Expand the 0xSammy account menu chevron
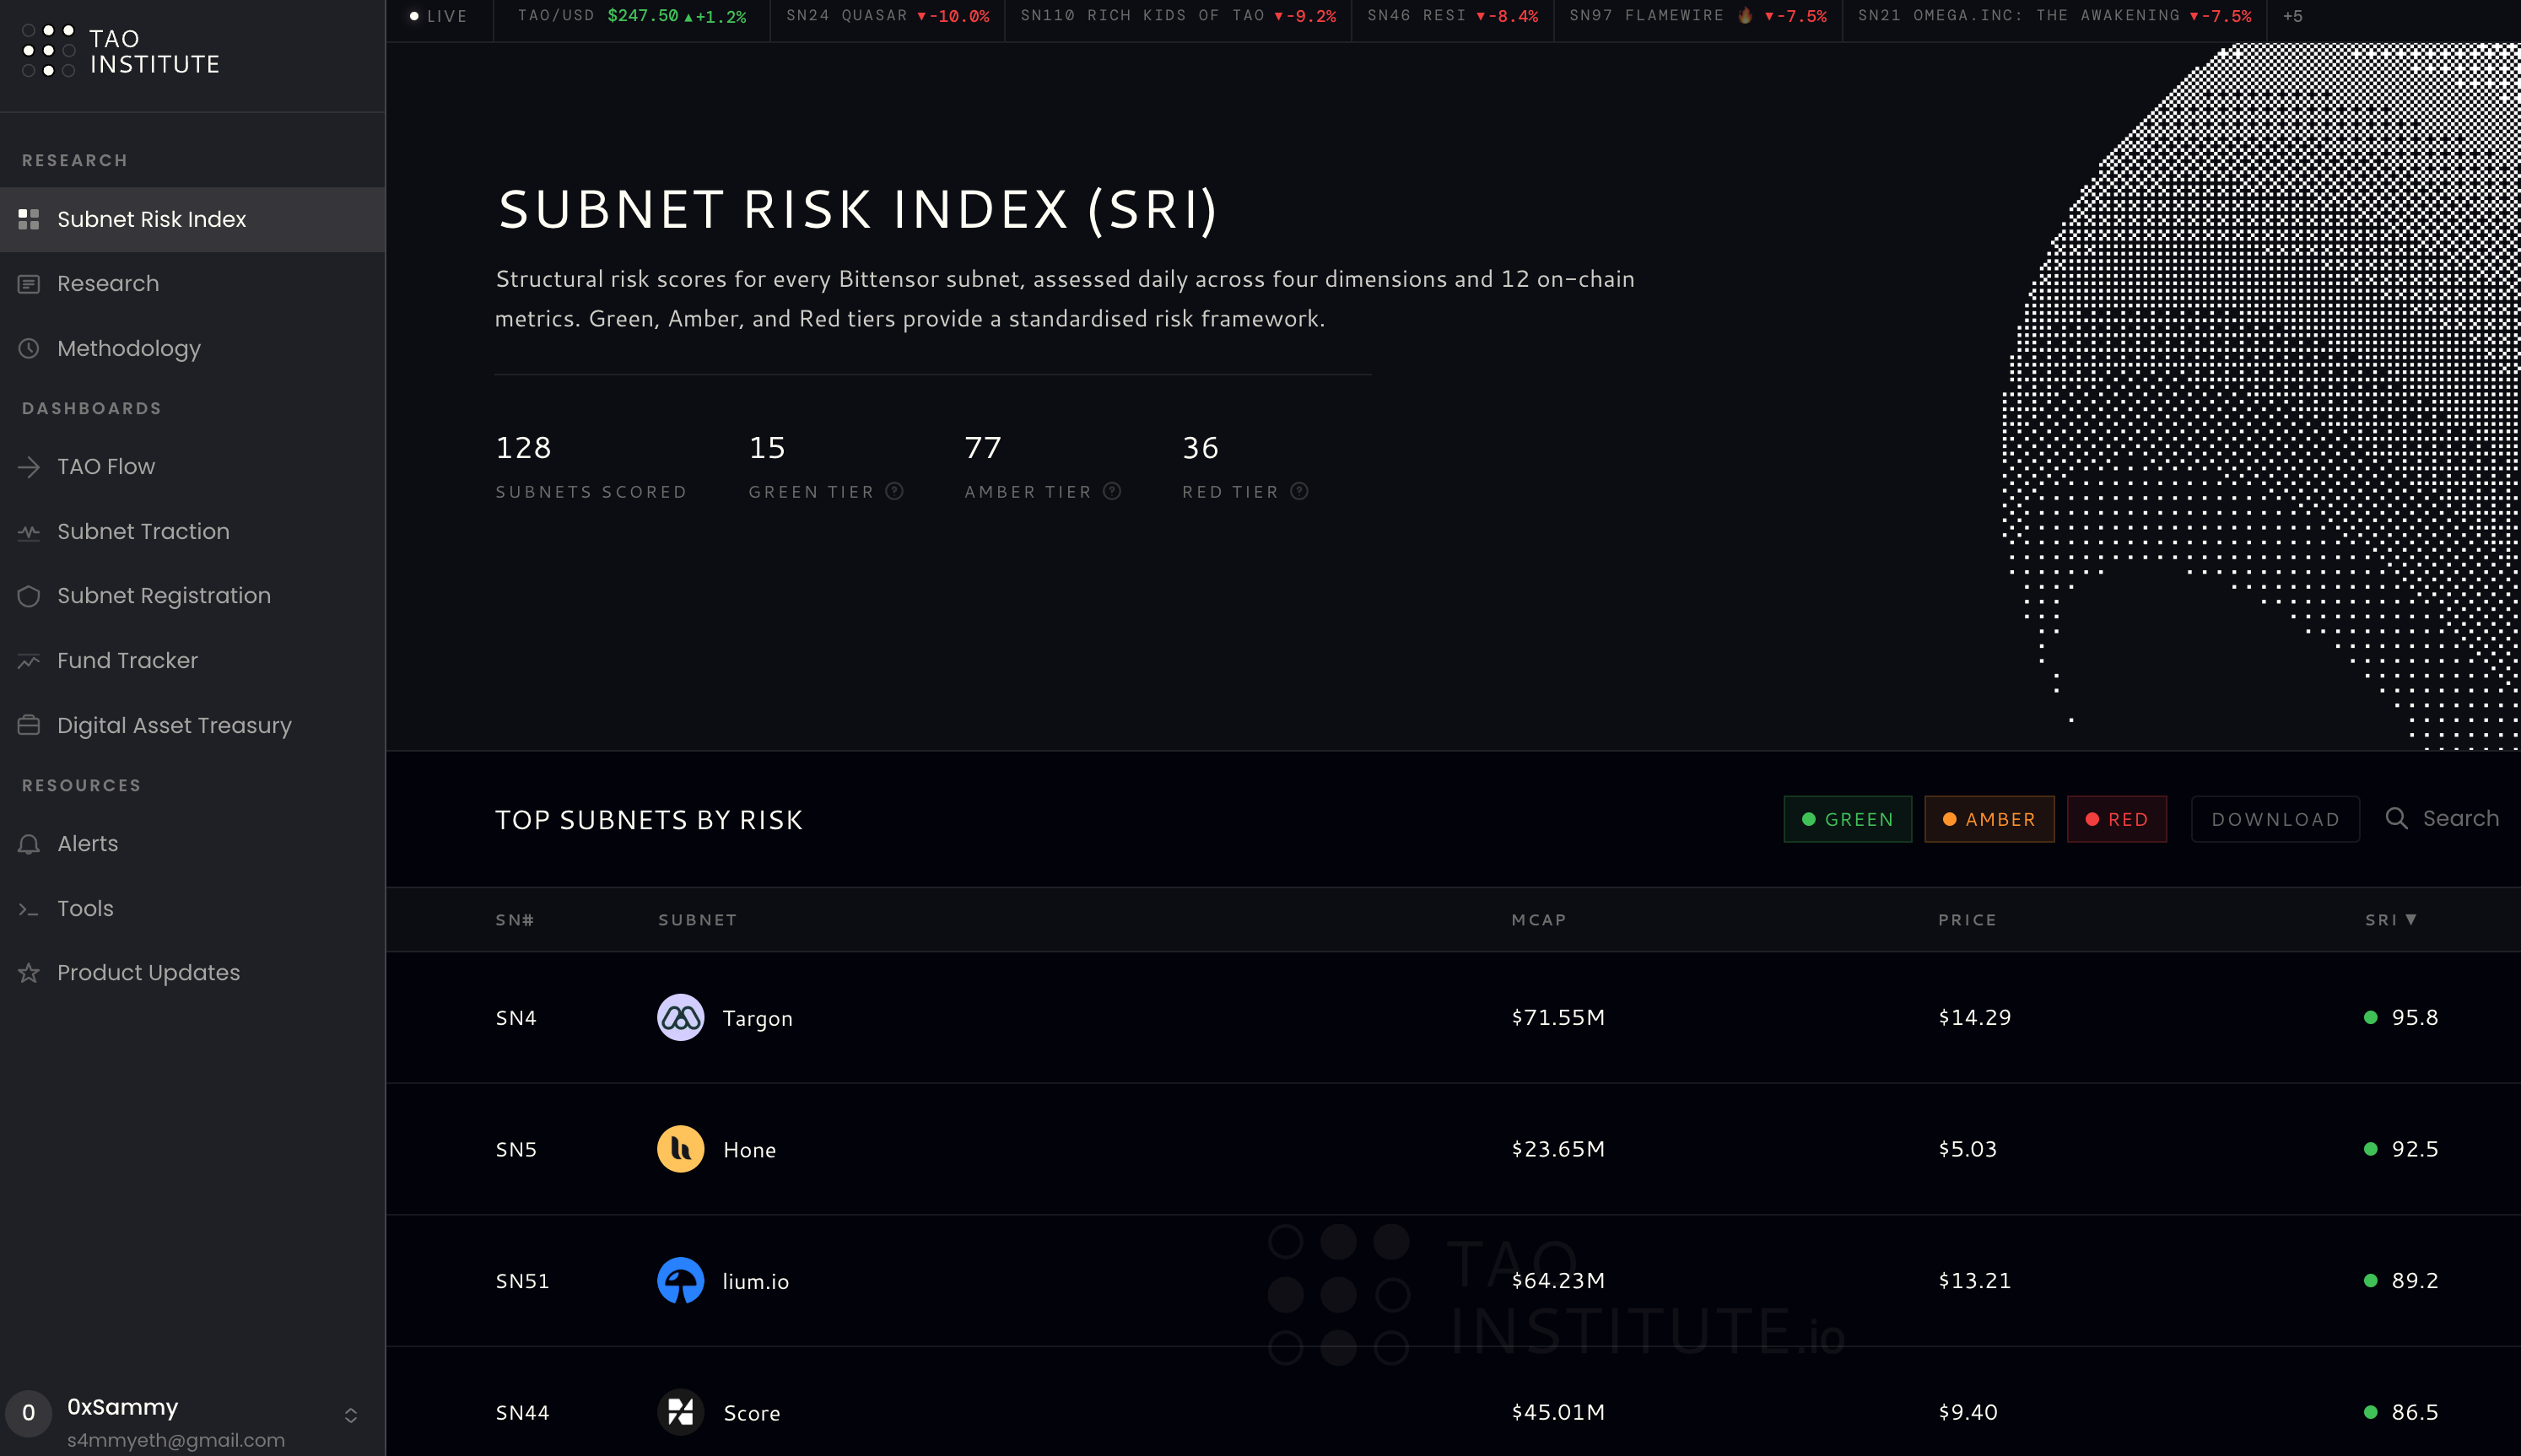Screen dimensions: 2521x1456 click(351, 1415)
